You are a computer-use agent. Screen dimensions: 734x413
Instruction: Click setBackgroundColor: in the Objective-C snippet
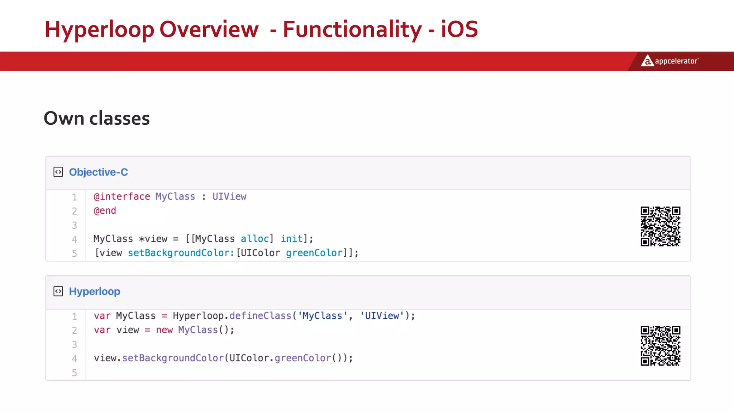click(x=181, y=253)
